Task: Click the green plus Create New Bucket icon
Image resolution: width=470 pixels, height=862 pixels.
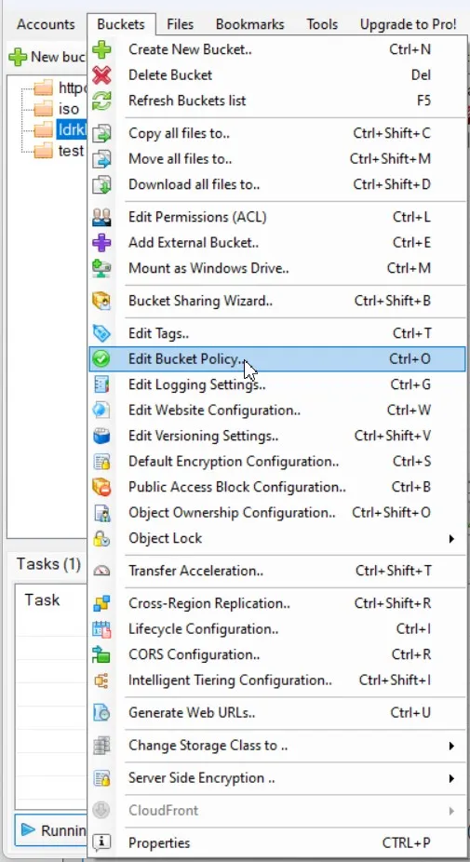Action: 101,49
